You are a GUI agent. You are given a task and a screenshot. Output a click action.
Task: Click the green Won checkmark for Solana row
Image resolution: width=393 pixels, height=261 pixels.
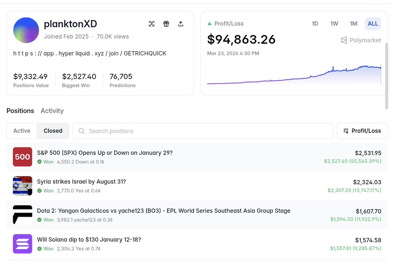(39, 249)
